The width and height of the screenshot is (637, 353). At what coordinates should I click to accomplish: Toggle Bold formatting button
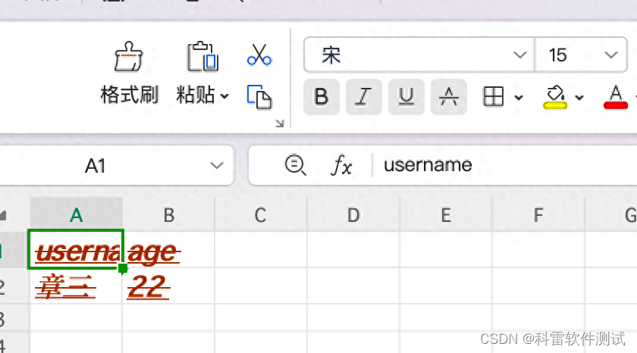(322, 97)
